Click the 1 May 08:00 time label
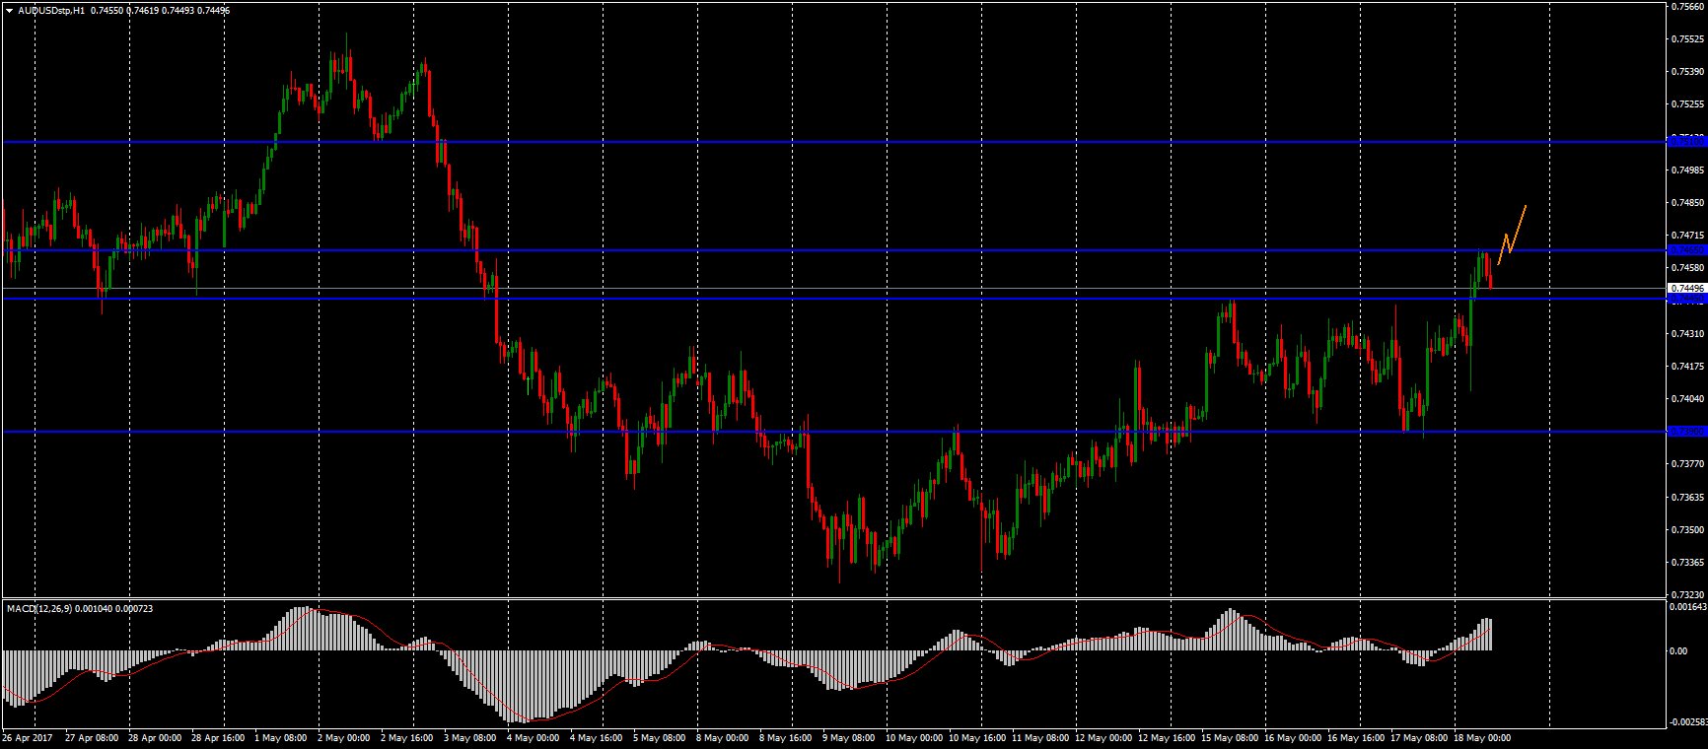The height and width of the screenshot is (749, 1708). [280, 738]
